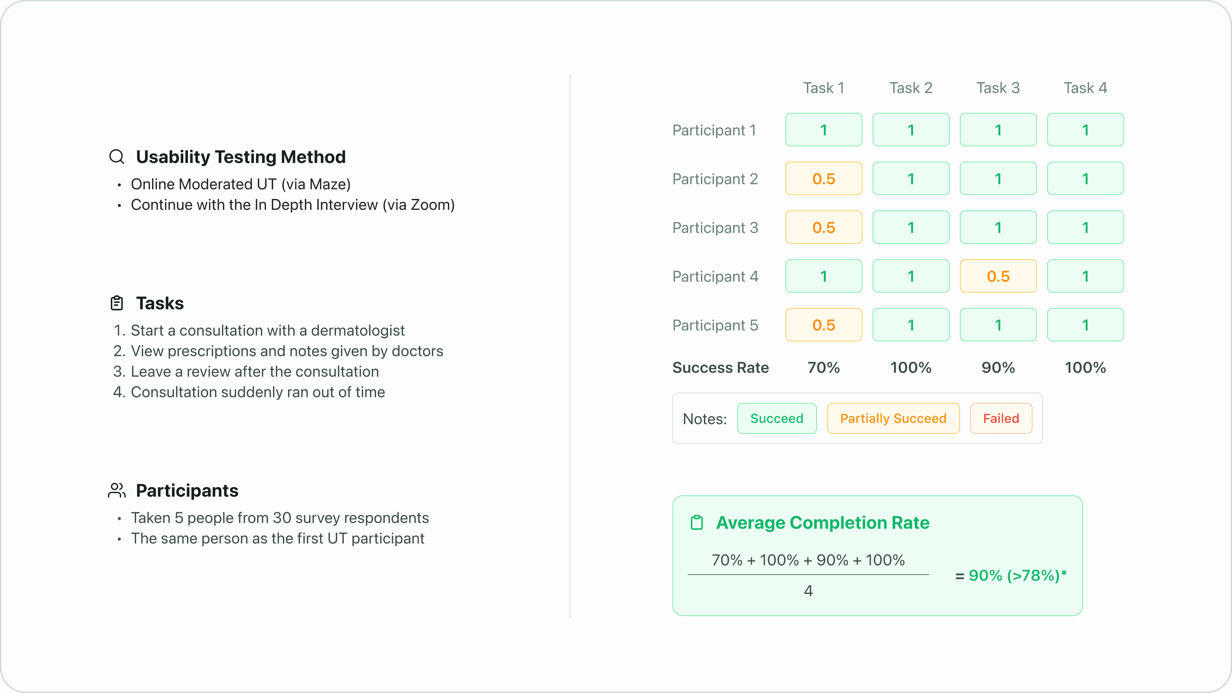
Task: Click the clipboard icon next to Tasks
Action: tap(117, 303)
